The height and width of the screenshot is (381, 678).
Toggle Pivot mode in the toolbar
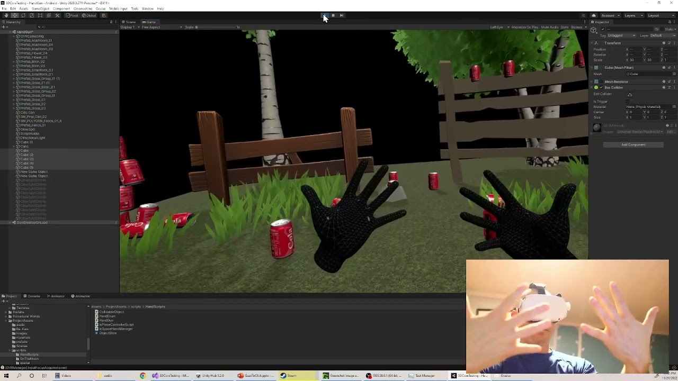click(x=73, y=15)
